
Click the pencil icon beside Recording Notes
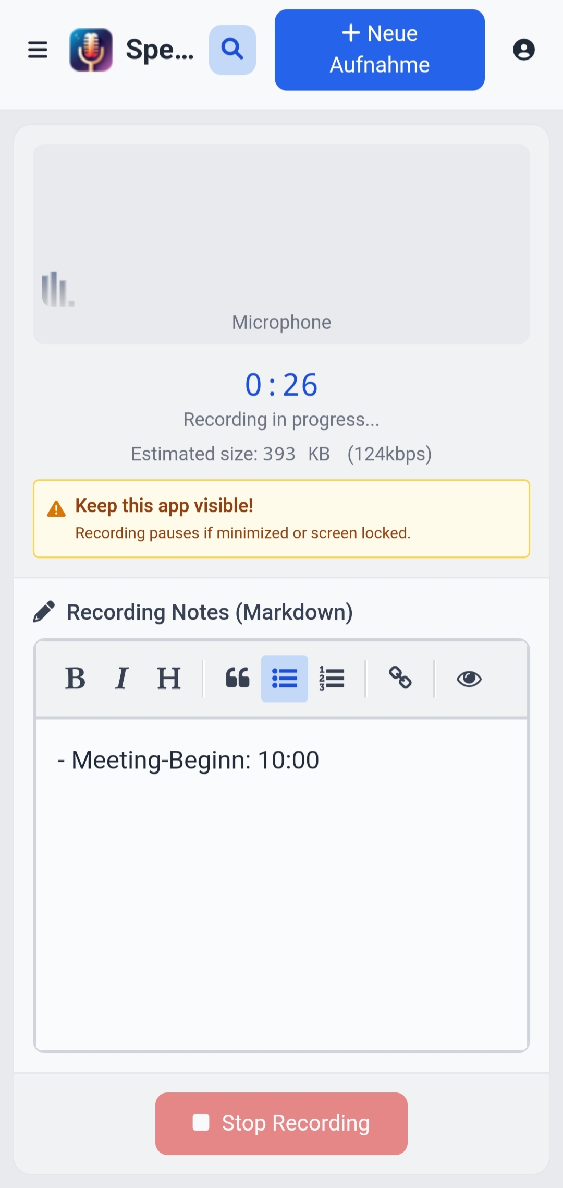[44, 612]
